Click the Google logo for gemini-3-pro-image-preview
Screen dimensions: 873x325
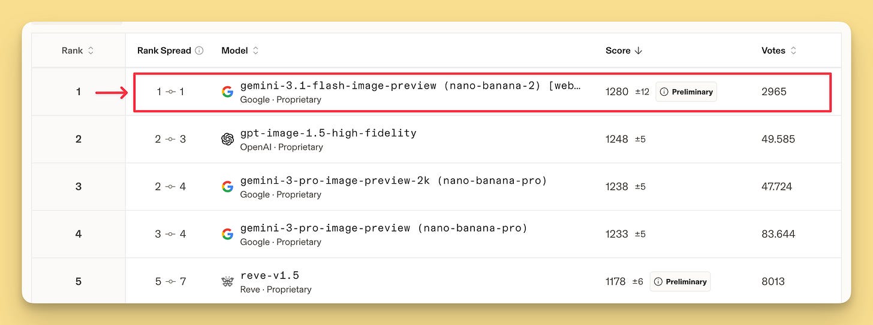(x=227, y=234)
